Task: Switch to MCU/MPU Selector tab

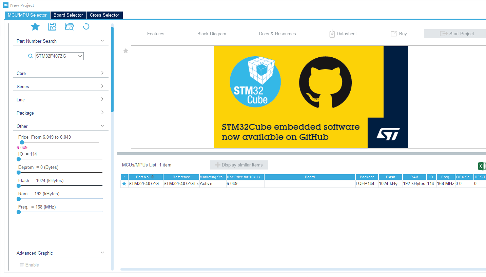Action: (27, 15)
